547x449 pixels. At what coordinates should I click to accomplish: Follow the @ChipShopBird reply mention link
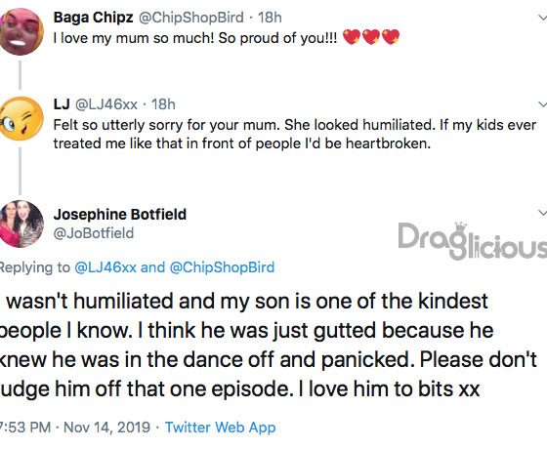(223, 267)
